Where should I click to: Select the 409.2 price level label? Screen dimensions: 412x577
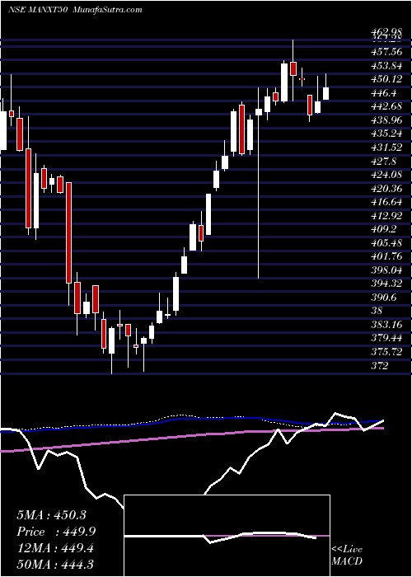[x=385, y=229]
